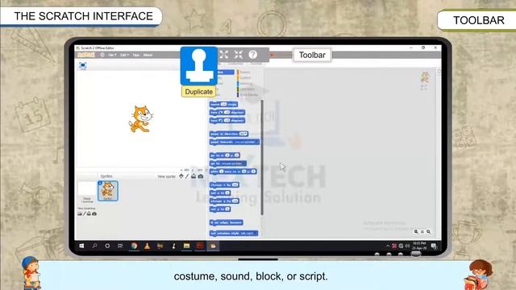
Task: Choose new sprite from library icon
Action: click(x=181, y=176)
